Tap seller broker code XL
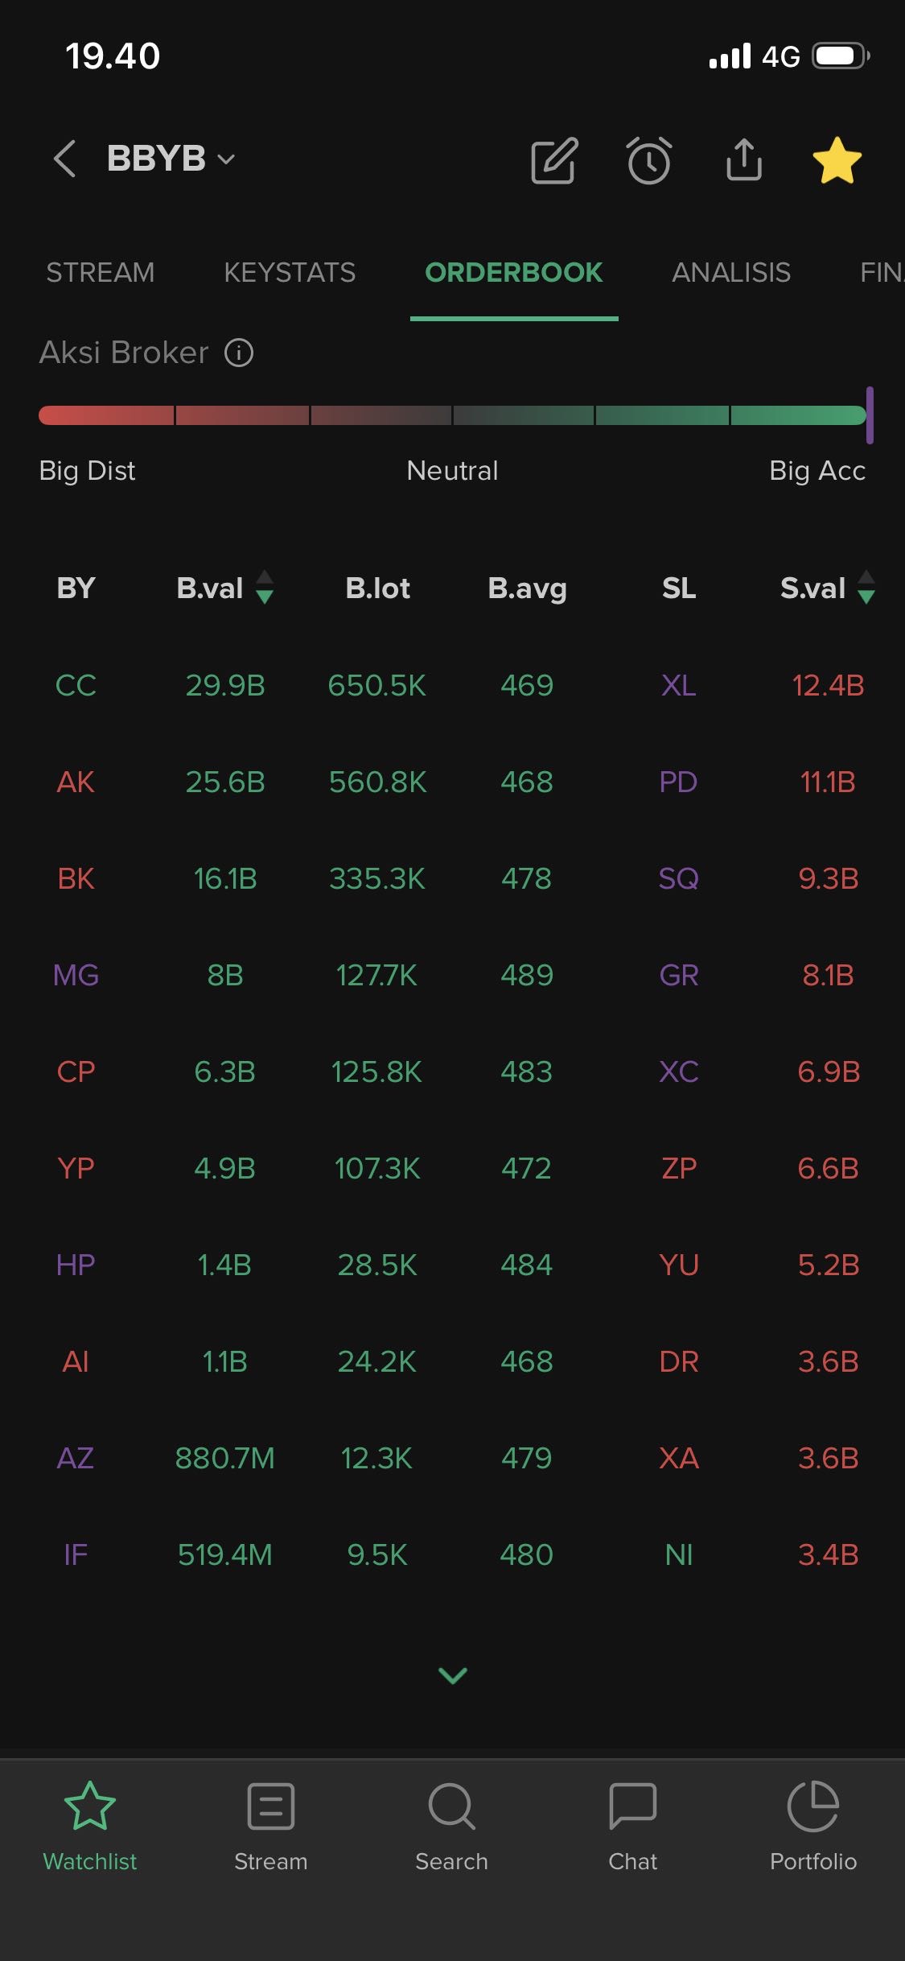The height and width of the screenshot is (1961, 905). [x=678, y=685]
